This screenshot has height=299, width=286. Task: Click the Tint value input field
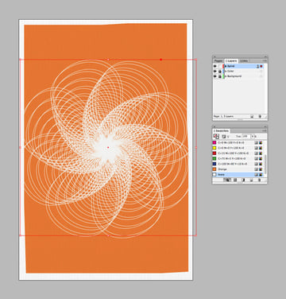(245, 136)
